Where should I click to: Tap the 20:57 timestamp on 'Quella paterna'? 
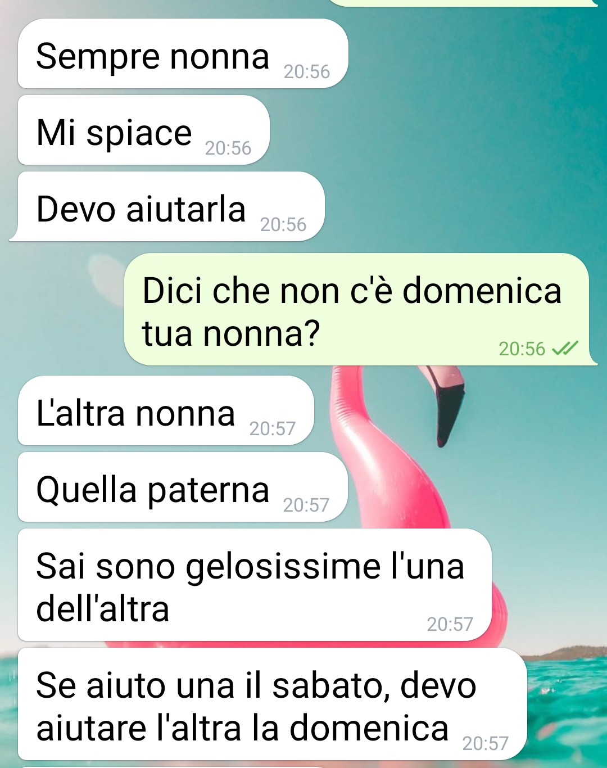(306, 505)
